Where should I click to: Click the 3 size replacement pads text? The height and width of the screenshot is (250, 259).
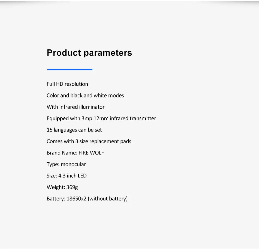(x=103, y=141)
